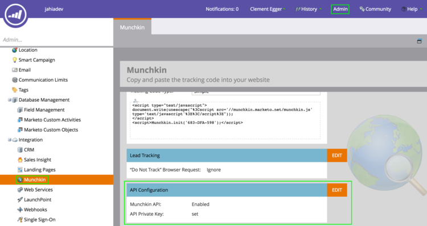Click the Community people icon
Image resolution: width=427 pixels, height=226 pixels.
coord(362,9)
